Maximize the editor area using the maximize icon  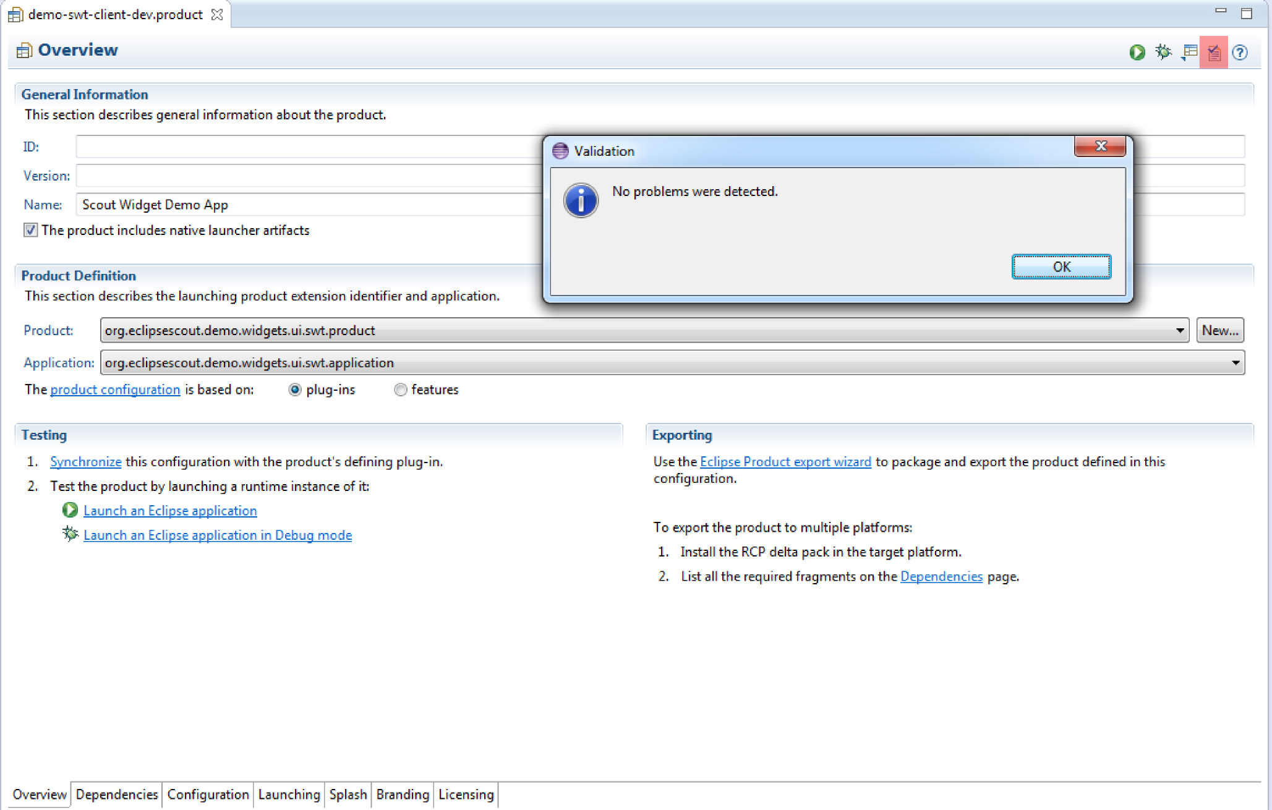1247,13
